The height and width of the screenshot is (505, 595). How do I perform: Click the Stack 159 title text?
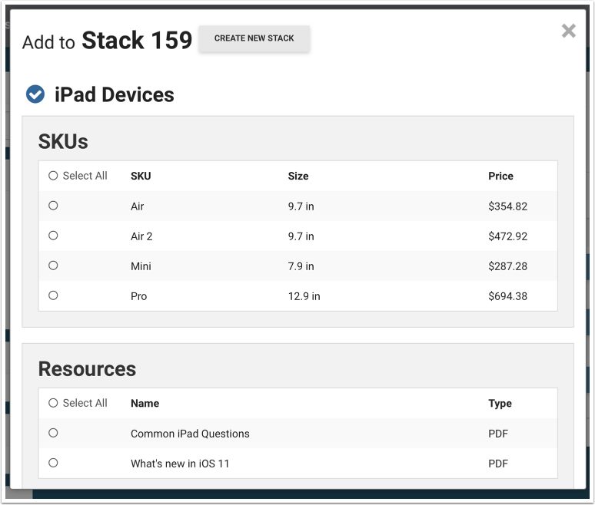tap(137, 40)
